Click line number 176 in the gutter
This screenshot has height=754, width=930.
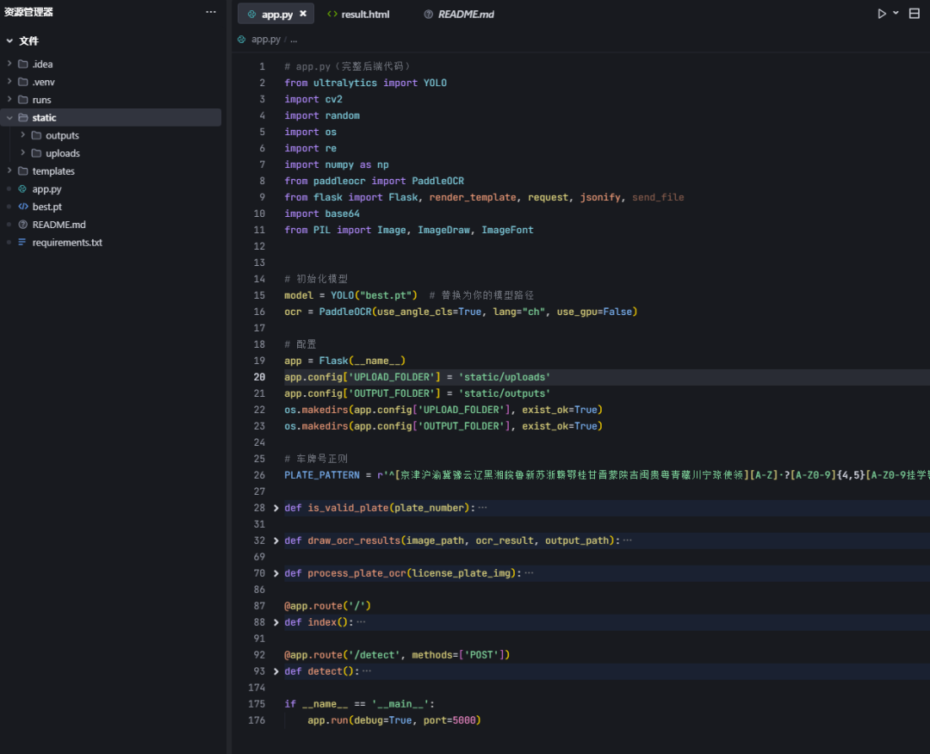257,720
